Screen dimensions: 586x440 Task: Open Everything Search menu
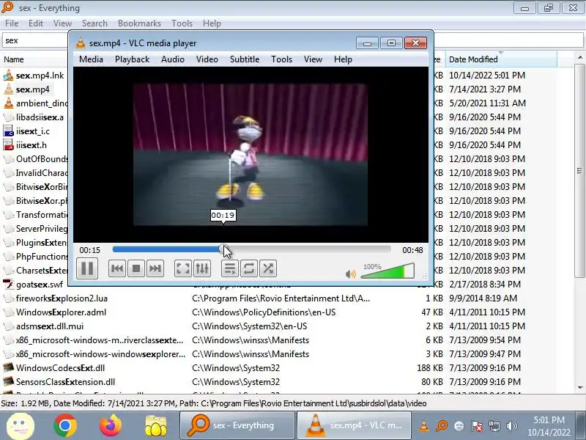pyautogui.click(x=94, y=23)
